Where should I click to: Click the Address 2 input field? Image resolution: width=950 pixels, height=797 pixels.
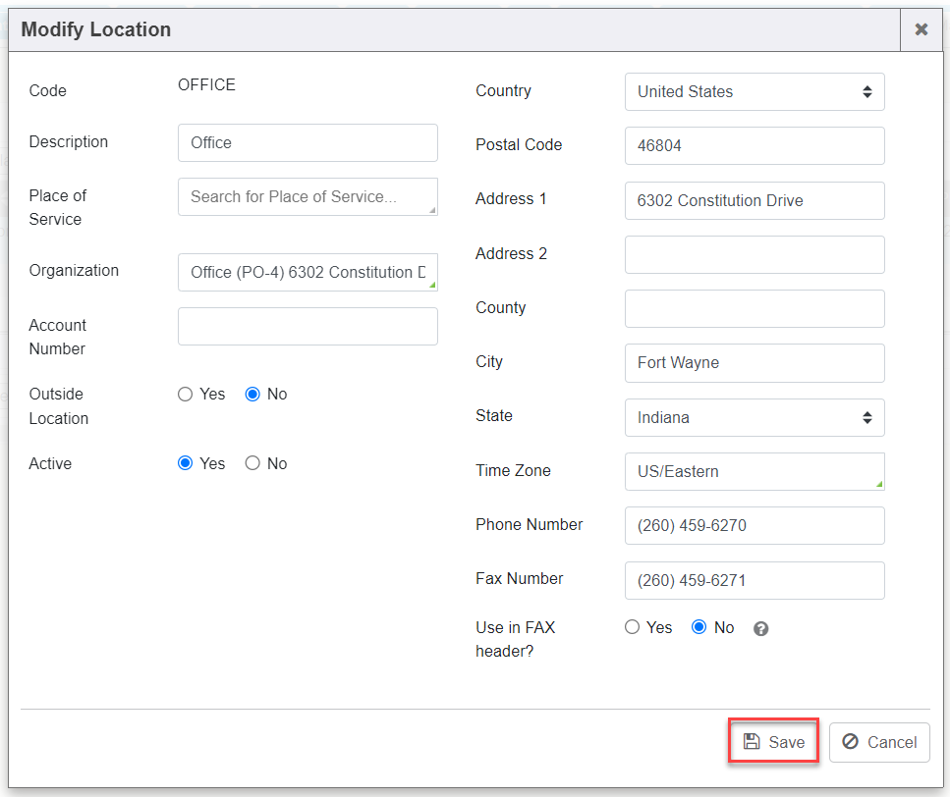coord(754,254)
